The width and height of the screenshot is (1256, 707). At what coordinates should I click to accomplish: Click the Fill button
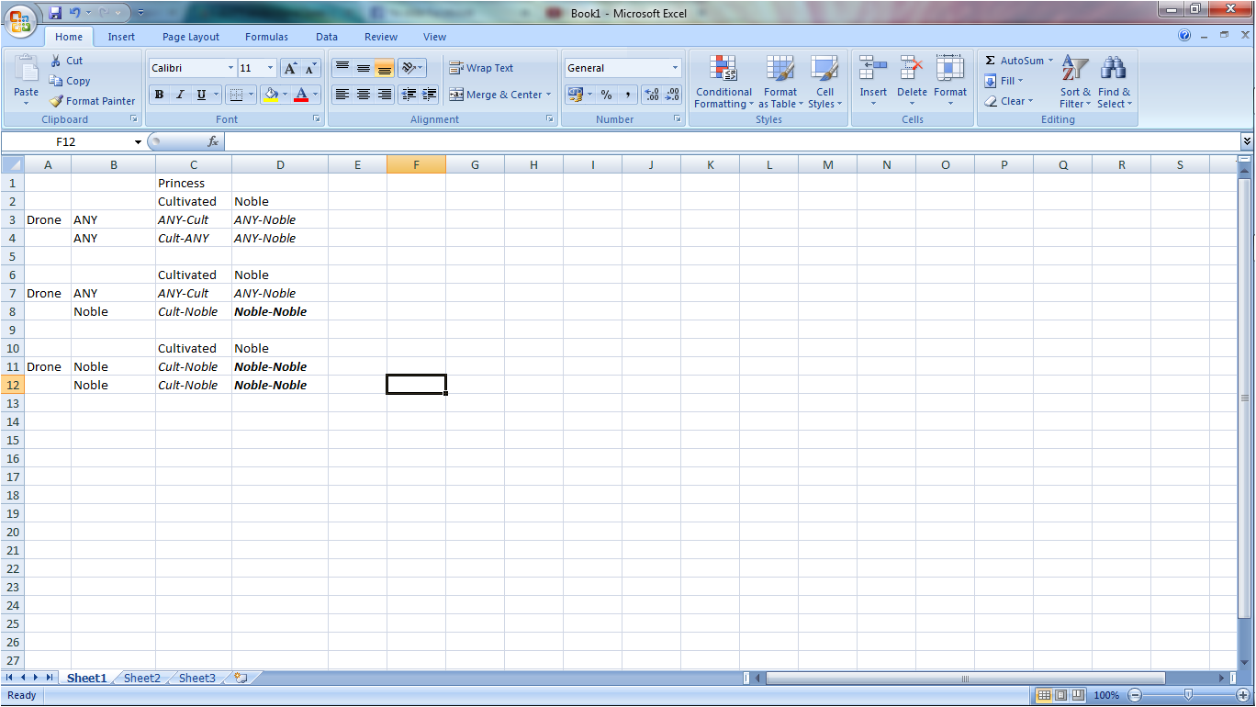point(1004,81)
